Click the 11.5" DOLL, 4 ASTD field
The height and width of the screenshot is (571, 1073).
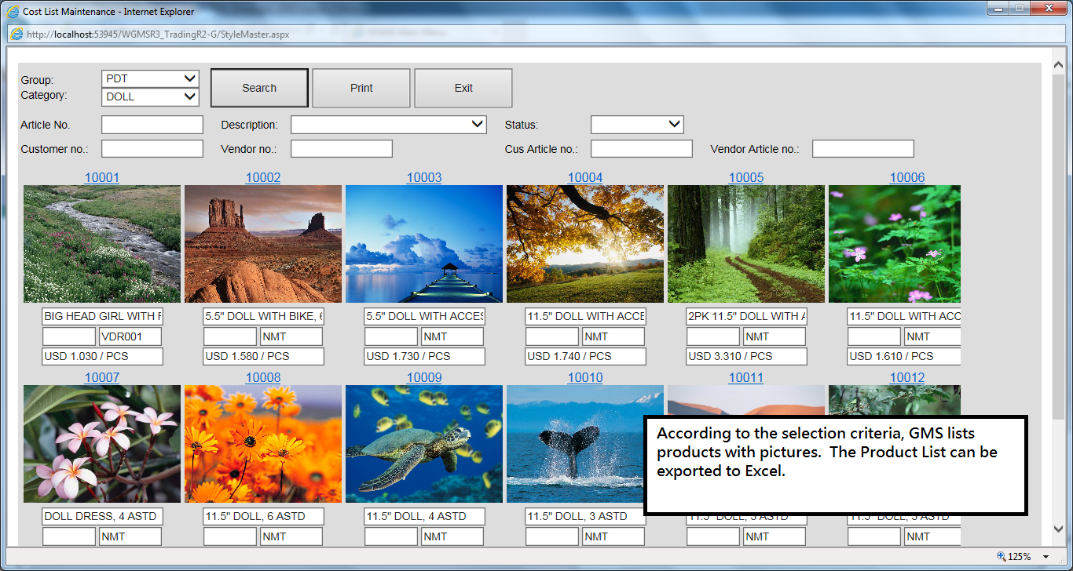[425, 516]
